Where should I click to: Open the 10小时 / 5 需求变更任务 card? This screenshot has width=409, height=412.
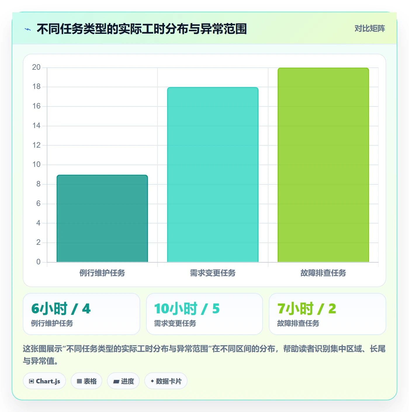[x=204, y=314]
